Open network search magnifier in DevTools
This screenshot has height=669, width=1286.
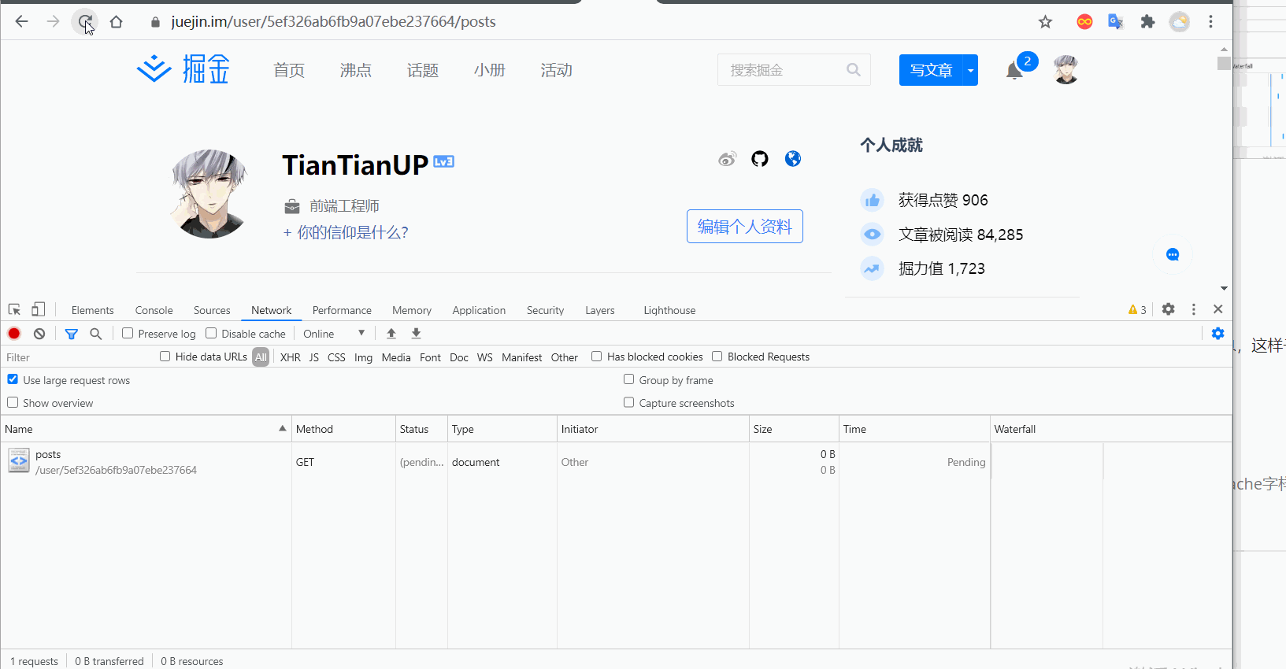click(96, 334)
